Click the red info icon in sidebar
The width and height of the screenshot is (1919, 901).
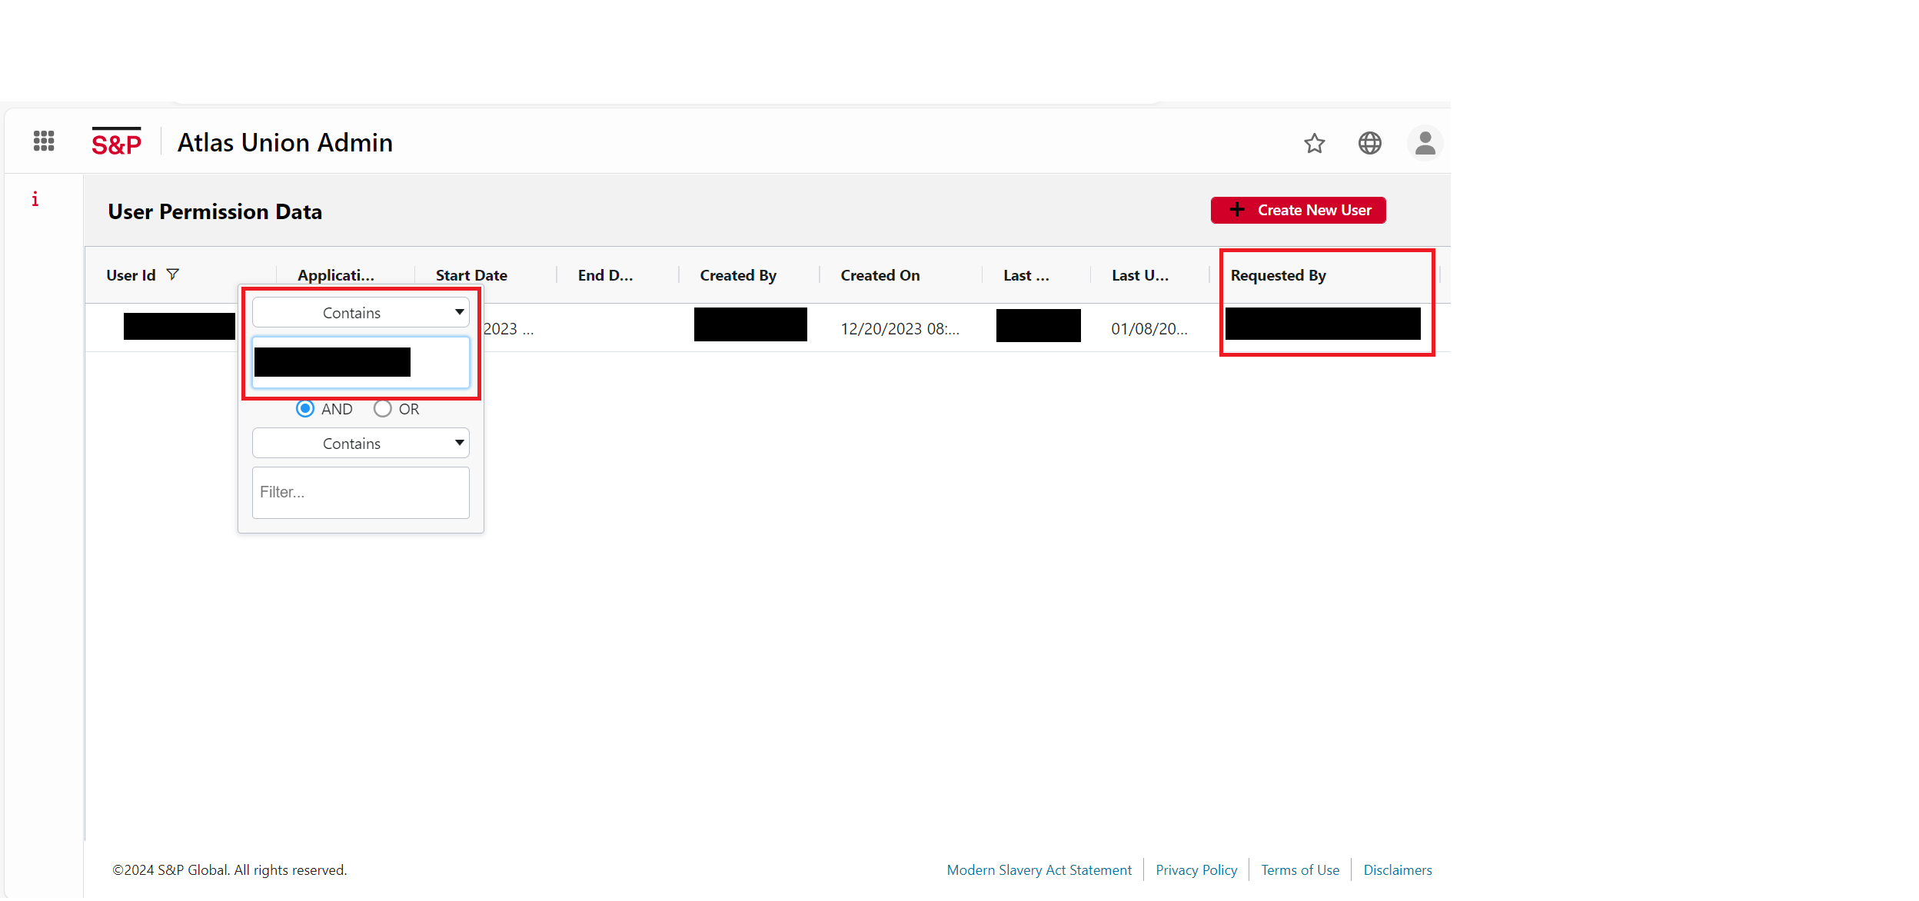(35, 199)
